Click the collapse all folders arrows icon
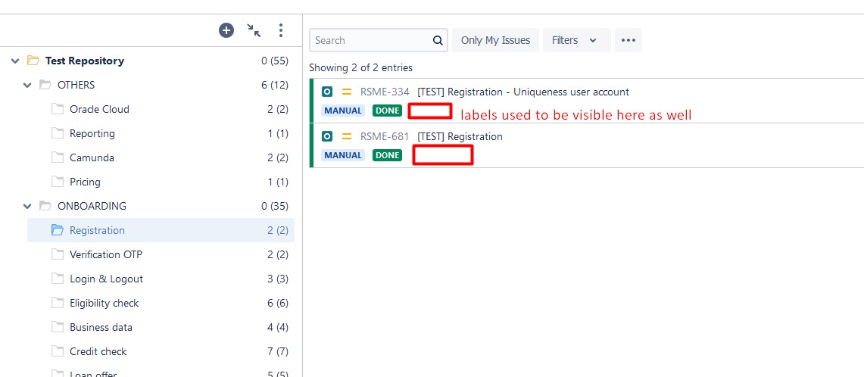 point(254,30)
